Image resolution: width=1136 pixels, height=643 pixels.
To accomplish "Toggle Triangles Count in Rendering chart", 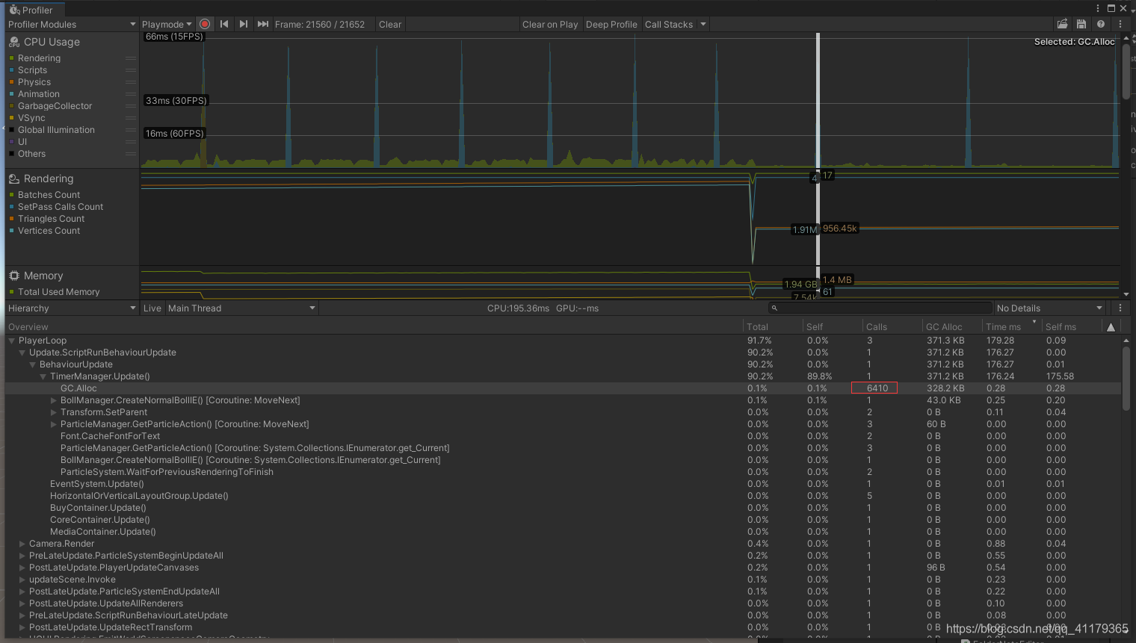I will pyautogui.click(x=11, y=219).
